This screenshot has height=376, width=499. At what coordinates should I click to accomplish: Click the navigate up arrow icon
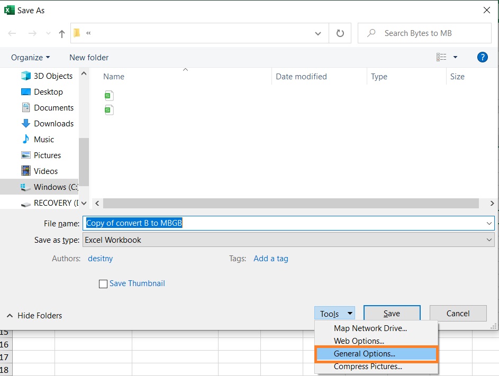coord(61,33)
